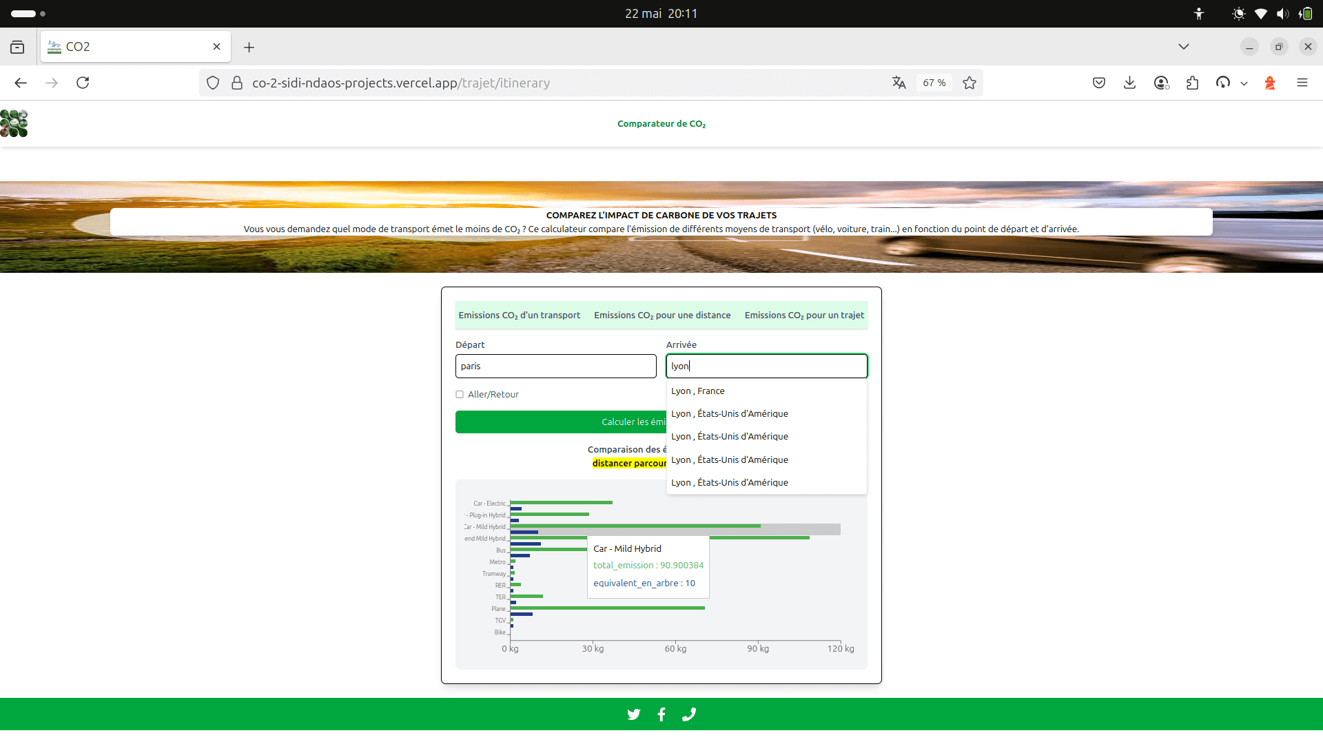Image resolution: width=1323 pixels, height=744 pixels.
Task: Open the tab list chevron
Action: coord(1184,46)
